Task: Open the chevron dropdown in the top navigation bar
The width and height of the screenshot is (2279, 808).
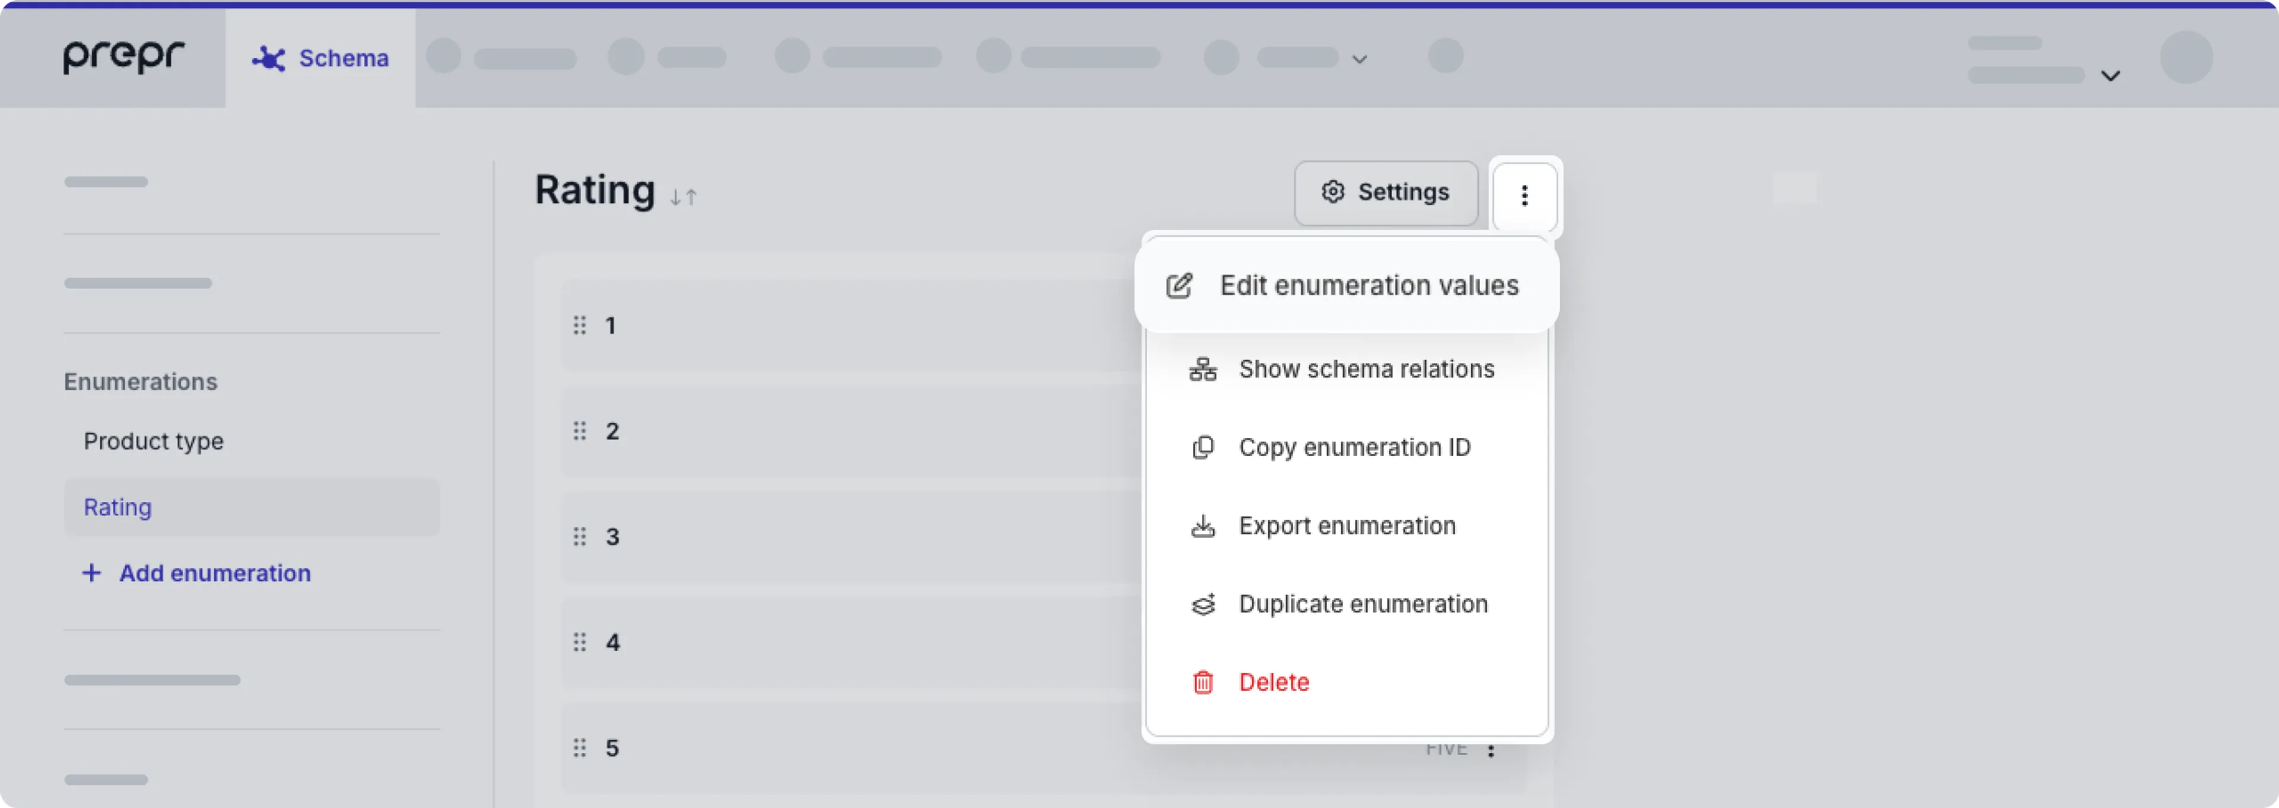Action: point(1360,60)
